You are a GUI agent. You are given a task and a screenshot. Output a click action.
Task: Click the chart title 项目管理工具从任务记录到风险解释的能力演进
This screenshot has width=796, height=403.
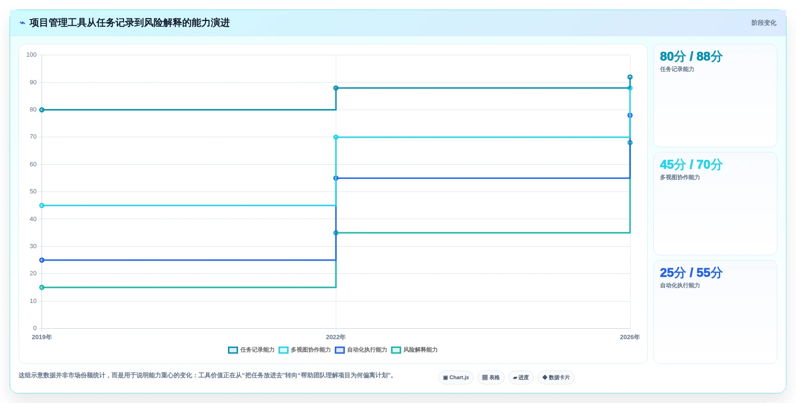point(129,23)
